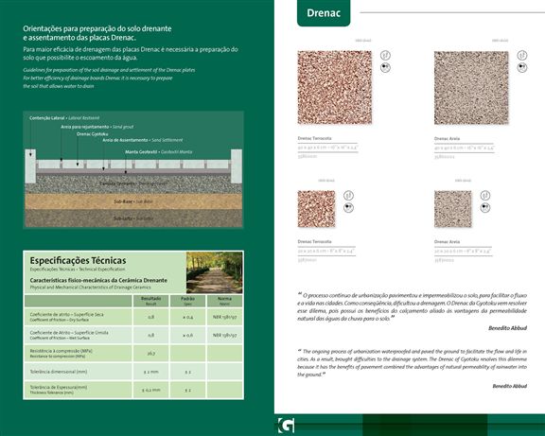This screenshot has width=545, height=436.
Task: Open the large Drenac Areia tile image
Action: 471,88
